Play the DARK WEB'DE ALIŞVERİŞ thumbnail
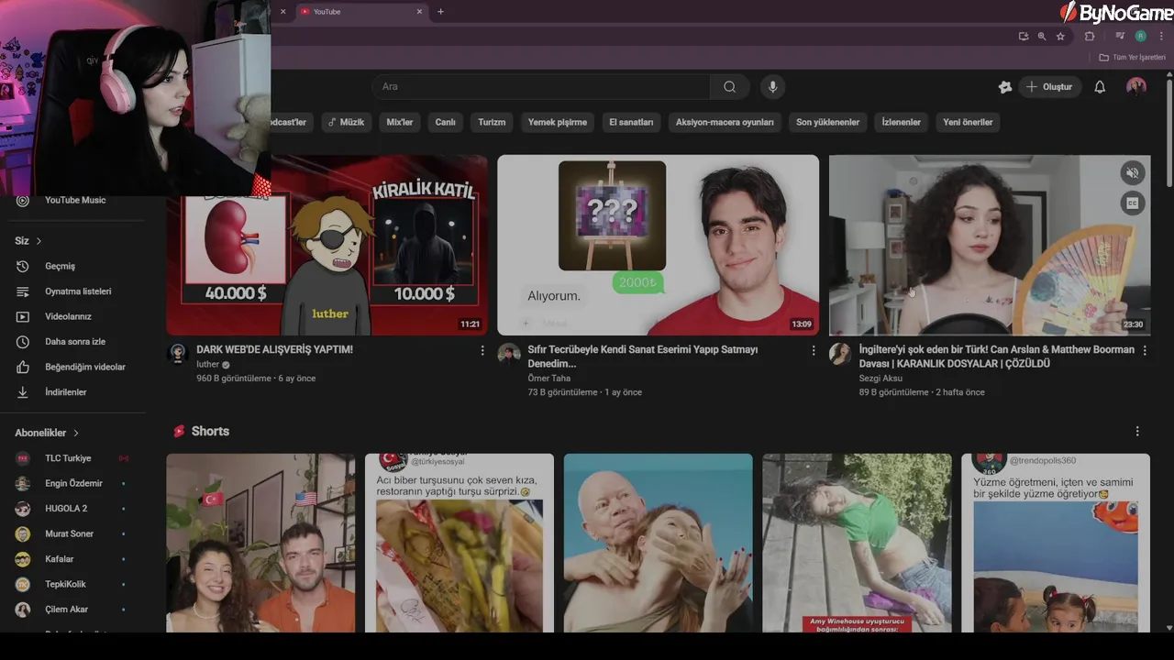This screenshot has height=660, width=1174. tap(327, 245)
